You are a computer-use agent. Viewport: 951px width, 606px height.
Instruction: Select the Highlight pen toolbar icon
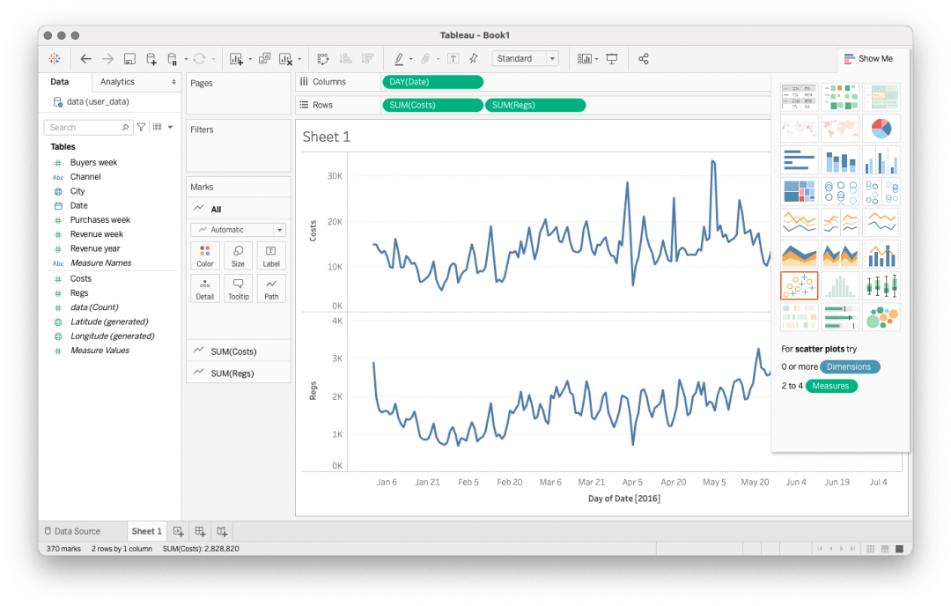pyautogui.click(x=398, y=58)
